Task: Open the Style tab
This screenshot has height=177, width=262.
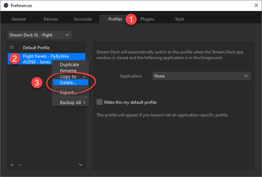Action: [x=179, y=19]
